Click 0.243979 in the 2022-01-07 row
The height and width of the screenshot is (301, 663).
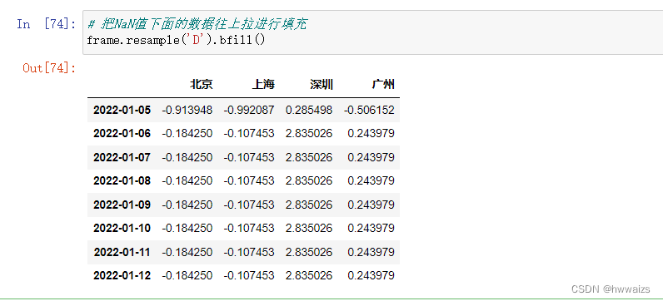pos(371,157)
